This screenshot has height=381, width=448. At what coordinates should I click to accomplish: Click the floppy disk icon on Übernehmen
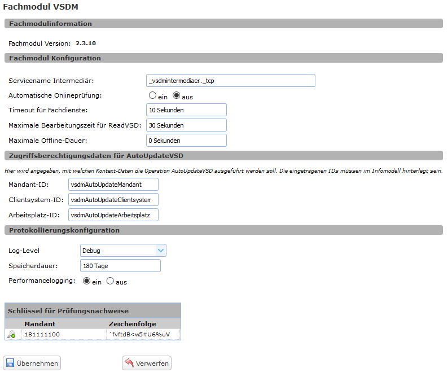tap(10, 363)
